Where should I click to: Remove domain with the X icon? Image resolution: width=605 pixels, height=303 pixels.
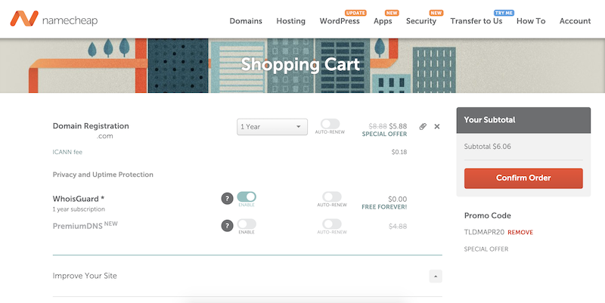[437, 126]
